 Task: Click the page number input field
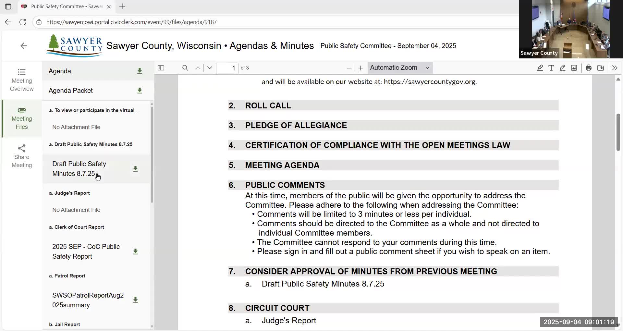(227, 68)
